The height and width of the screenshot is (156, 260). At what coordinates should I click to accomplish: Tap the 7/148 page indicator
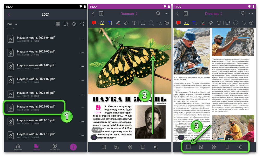[181, 130]
